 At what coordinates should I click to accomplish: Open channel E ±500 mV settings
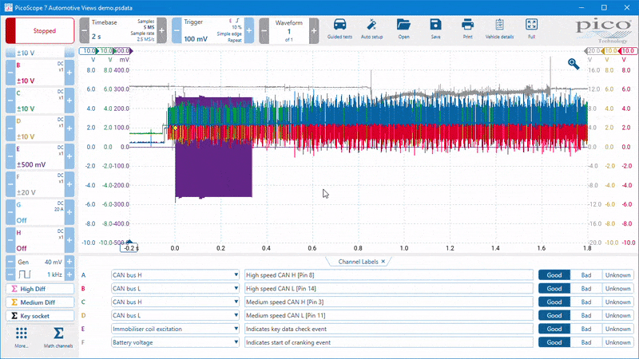pos(40,156)
